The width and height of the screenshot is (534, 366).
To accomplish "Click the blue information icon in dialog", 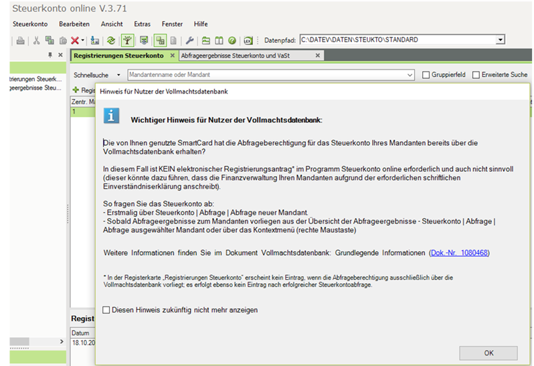I will 111,116.
